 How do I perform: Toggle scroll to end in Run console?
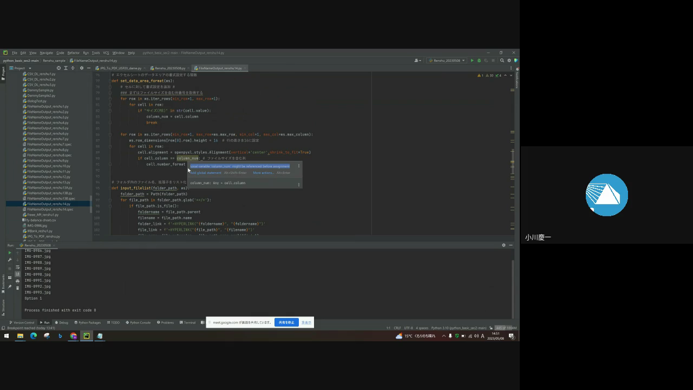17,274
